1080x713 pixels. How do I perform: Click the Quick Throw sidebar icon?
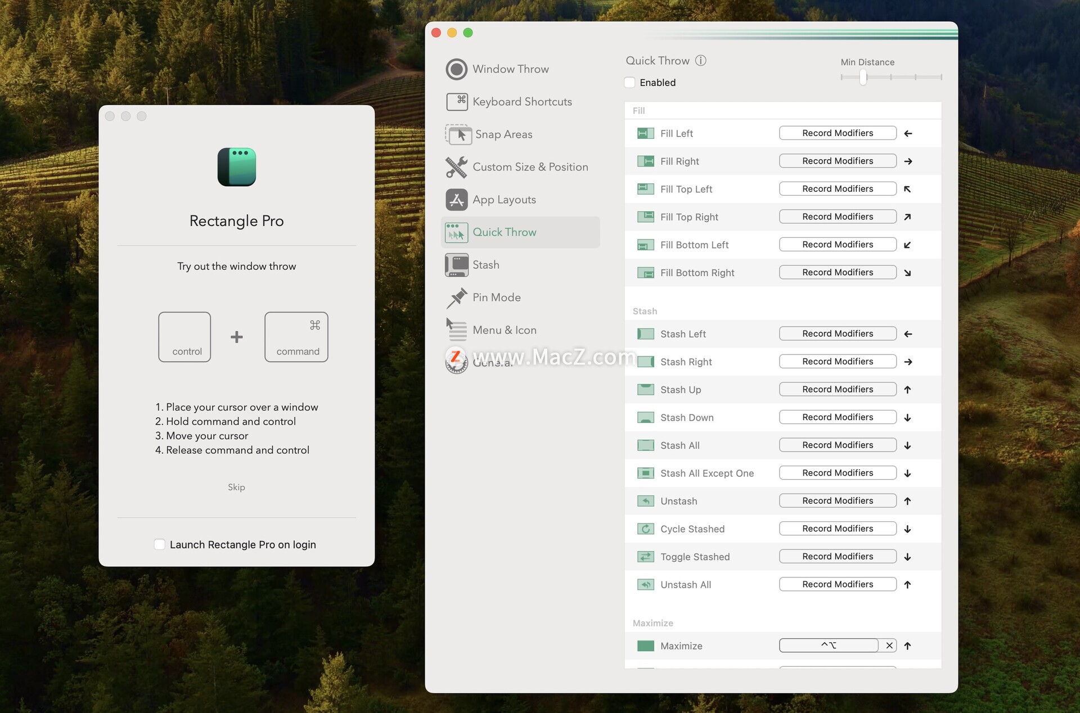456,232
